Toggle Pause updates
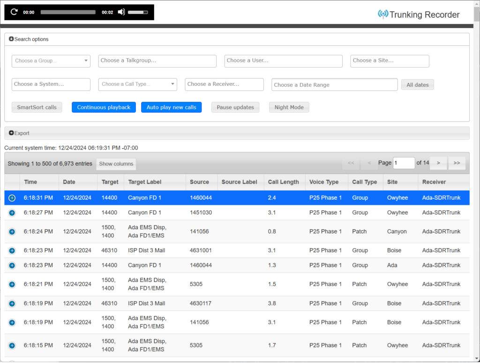Viewport: 480px width, 363px height. pos(235,107)
